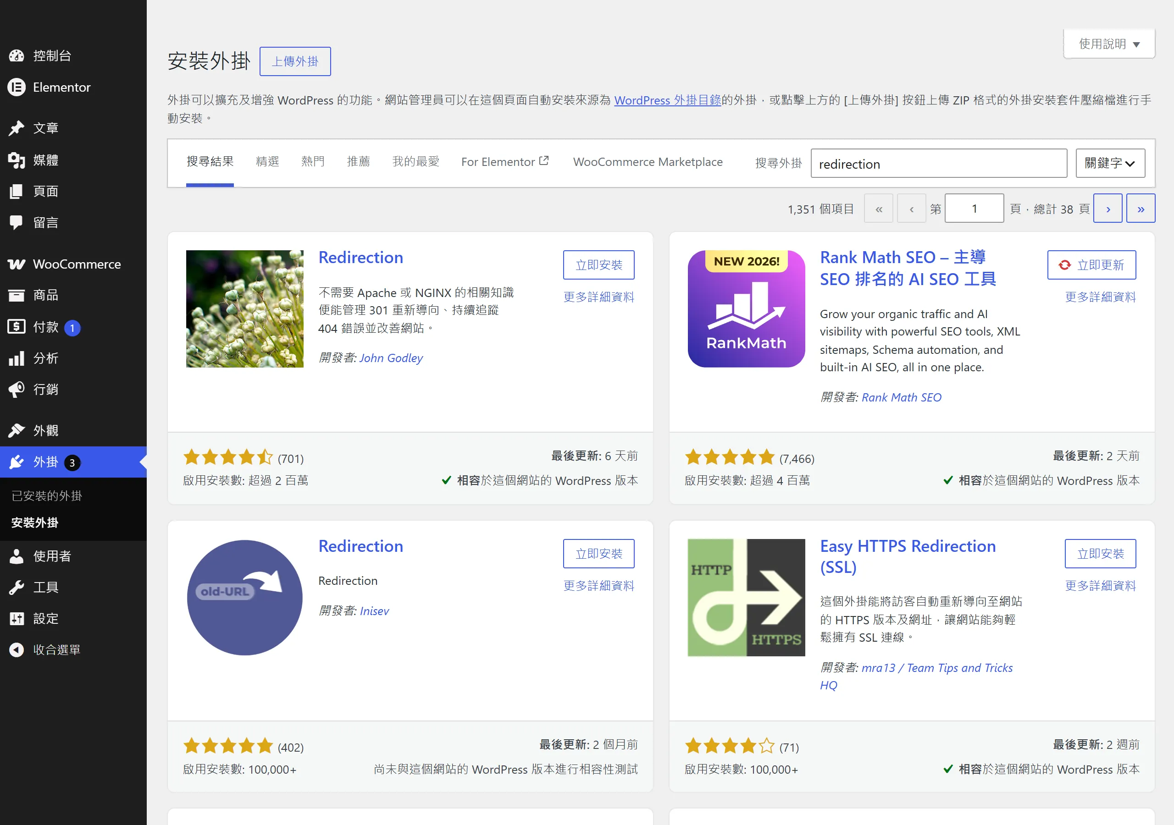Click the WooCommerce logo icon
Image resolution: width=1174 pixels, height=825 pixels.
click(x=17, y=264)
